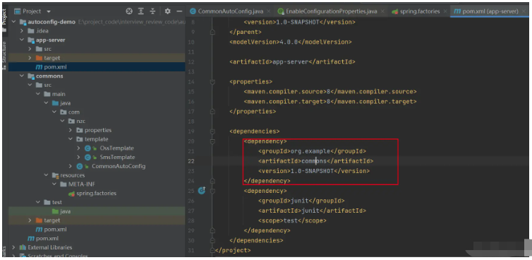Click the maven.compiler.source line
The width and height of the screenshot is (532, 260).
point(330,92)
